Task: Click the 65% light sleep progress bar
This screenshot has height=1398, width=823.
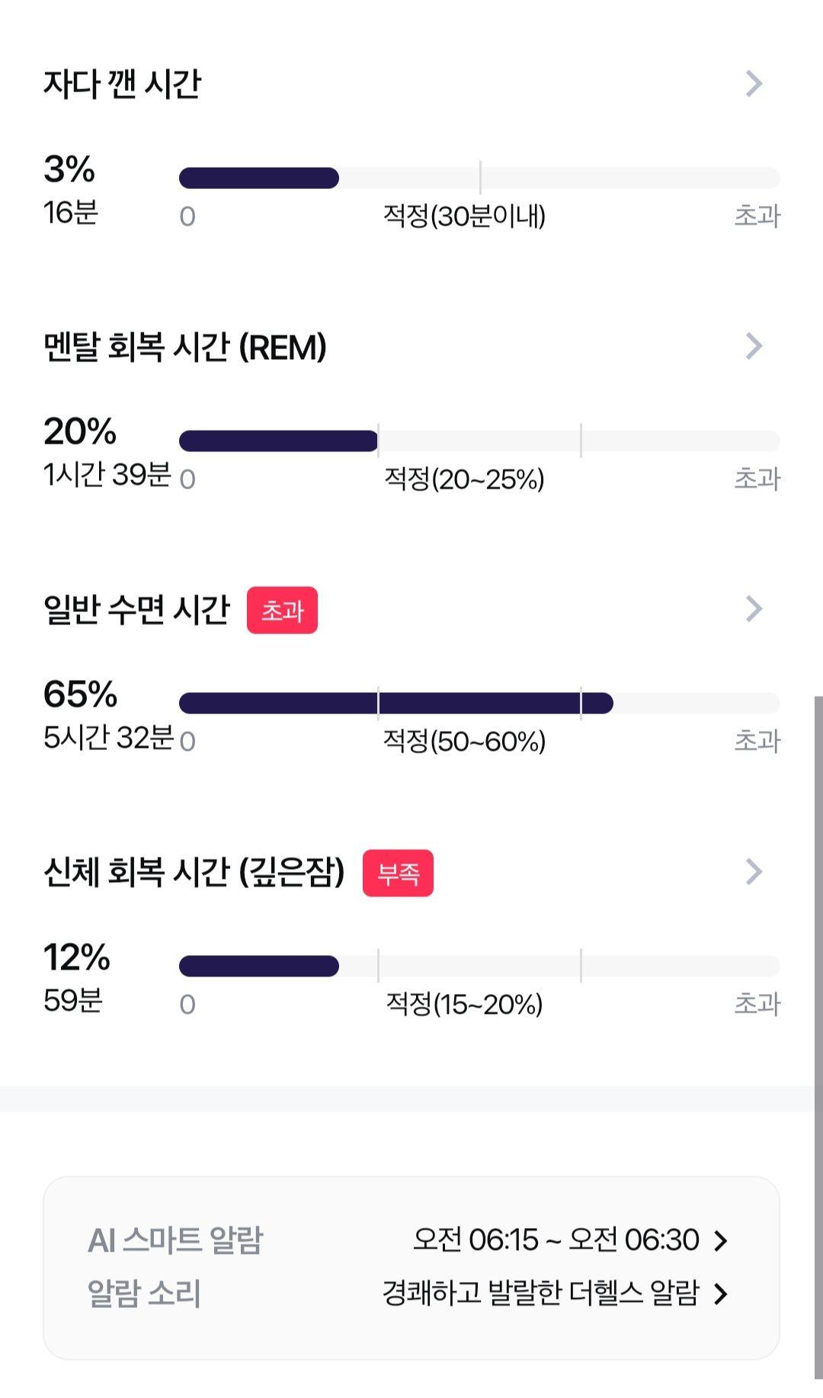Action: (479, 703)
